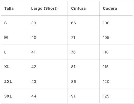Select the Largo (Short) header cell
This screenshot has height=104, width=134.
point(44,8)
